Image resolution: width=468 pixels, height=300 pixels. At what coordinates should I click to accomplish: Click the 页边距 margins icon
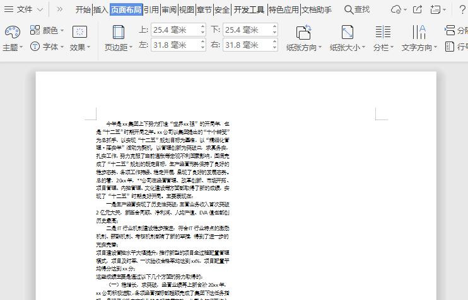[x=119, y=32]
